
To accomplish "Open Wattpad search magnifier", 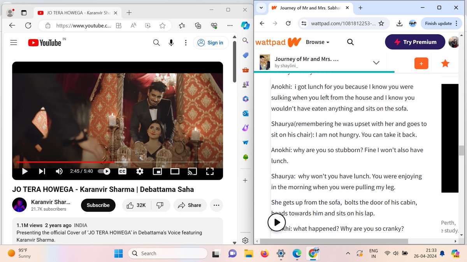I will pos(350,42).
